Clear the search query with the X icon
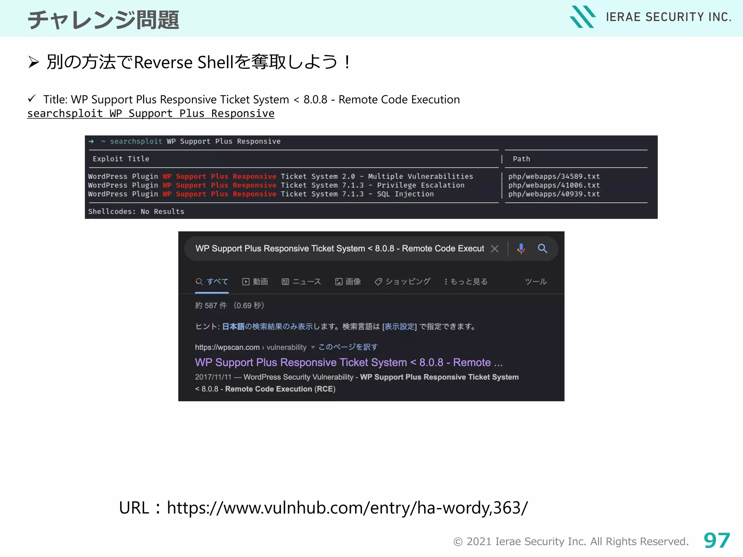Image resolution: width=743 pixels, height=557 pixels. (x=494, y=248)
